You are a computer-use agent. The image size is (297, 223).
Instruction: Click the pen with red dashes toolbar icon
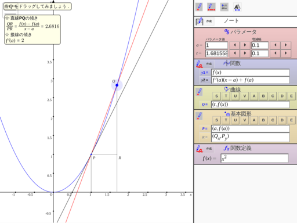tap(211, 7)
